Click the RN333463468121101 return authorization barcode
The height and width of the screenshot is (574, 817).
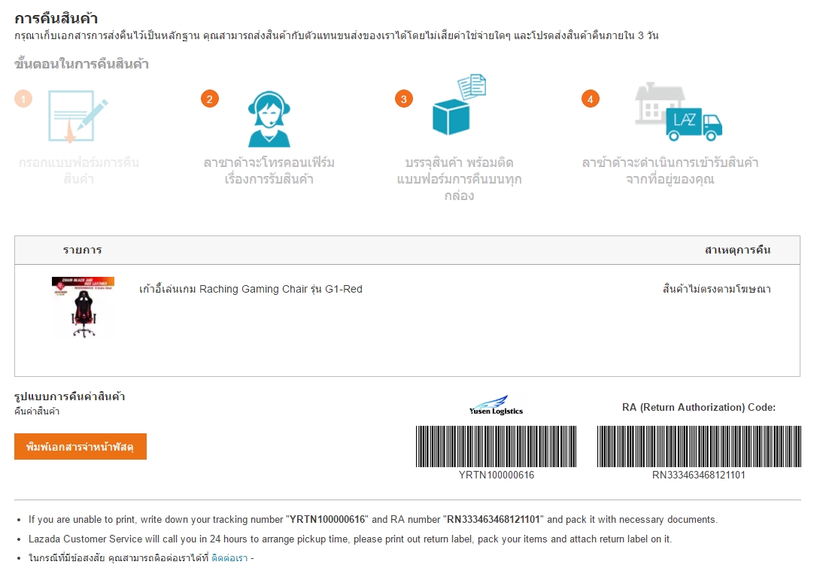699,446
